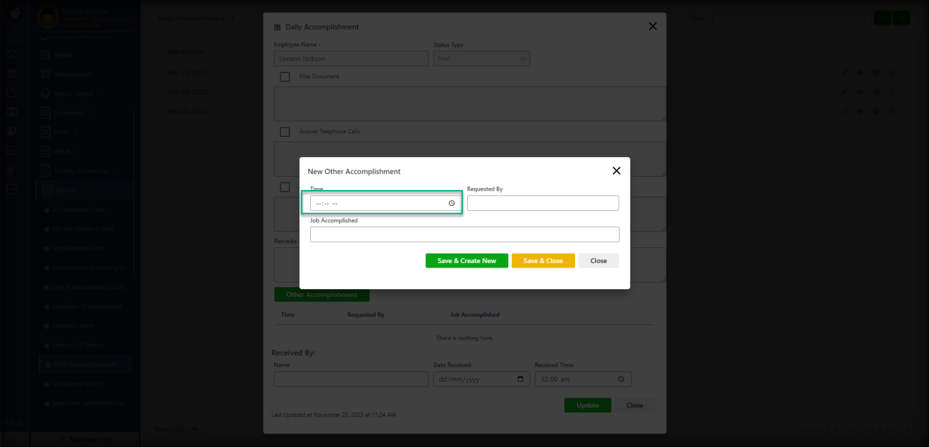Viewport: 929px width, 447px height.
Task: Open calendar picker in Date Received field
Action: click(520, 380)
